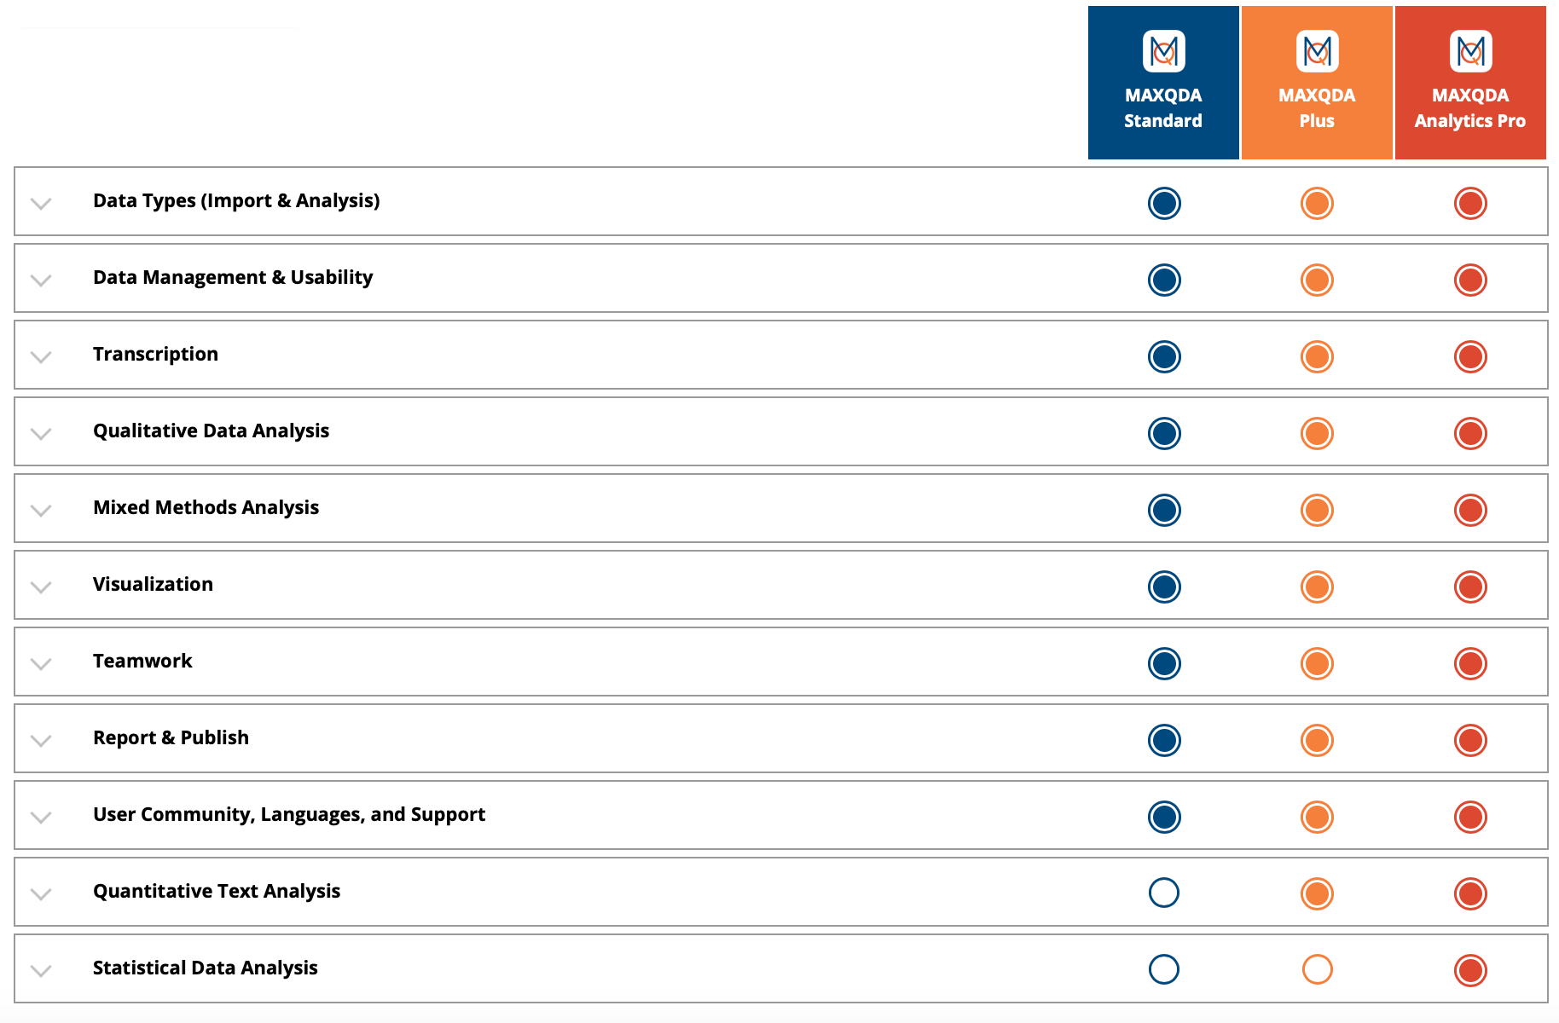Open the Mixed Methods Analysis row title
This screenshot has height=1023, width=1559.
pyautogui.click(x=206, y=507)
